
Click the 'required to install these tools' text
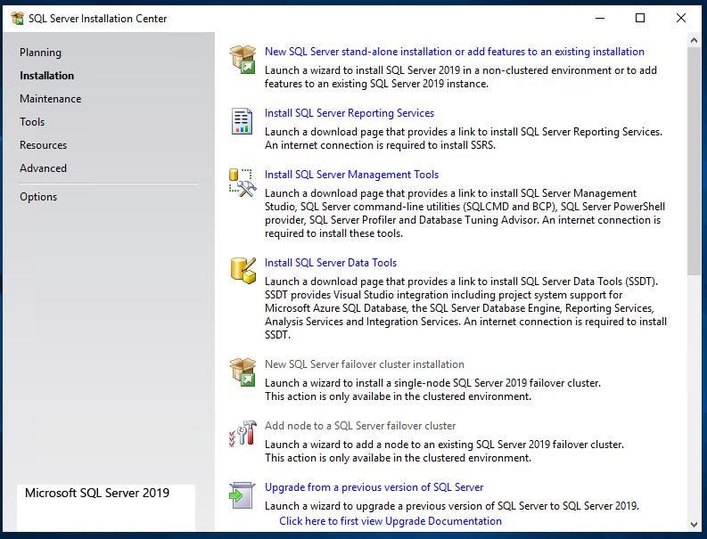click(x=333, y=233)
